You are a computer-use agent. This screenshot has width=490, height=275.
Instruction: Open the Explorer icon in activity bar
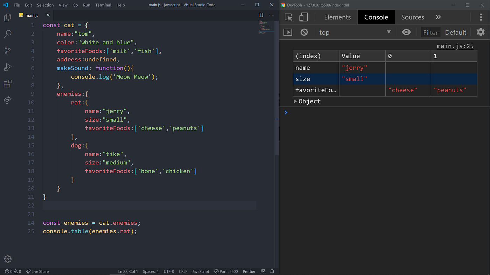click(7, 17)
